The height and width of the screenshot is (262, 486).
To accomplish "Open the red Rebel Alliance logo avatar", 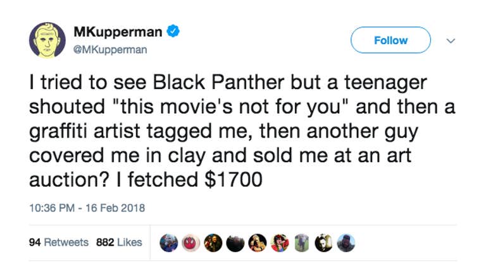I will pyautogui.click(x=191, y=243).
